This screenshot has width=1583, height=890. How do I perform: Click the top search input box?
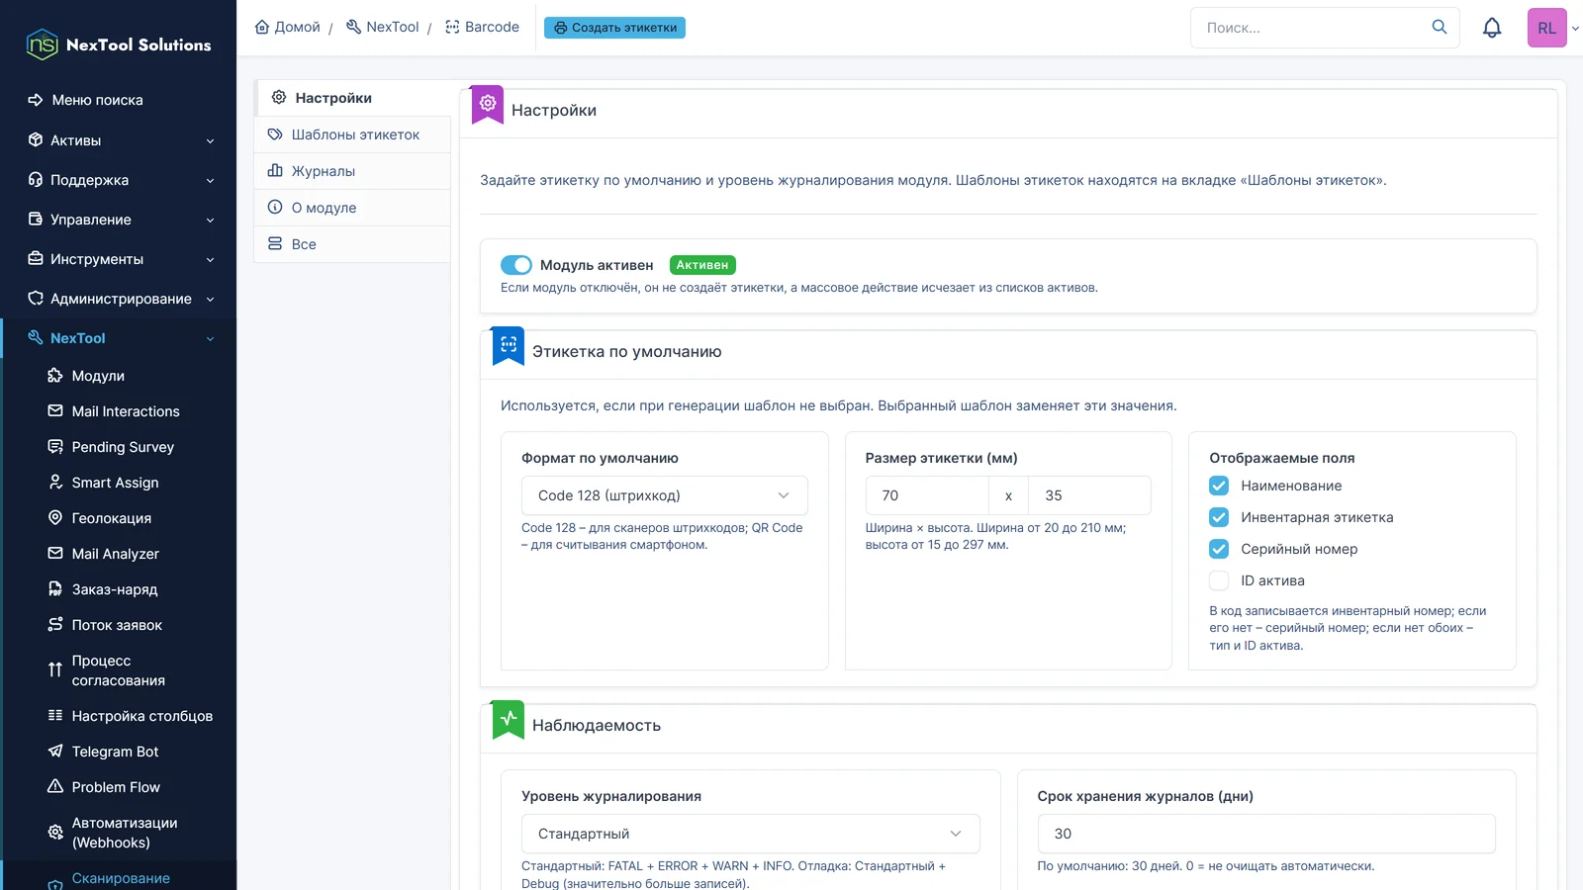pyautogui.click(x=1312, y=28)
